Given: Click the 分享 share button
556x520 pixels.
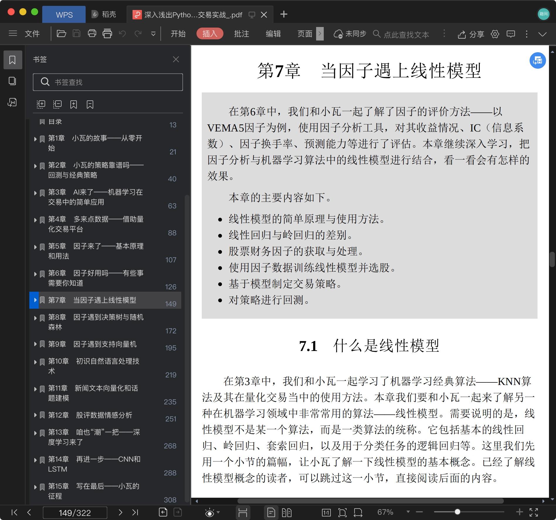Looking at the screenshot, I should tap(471, 34).
